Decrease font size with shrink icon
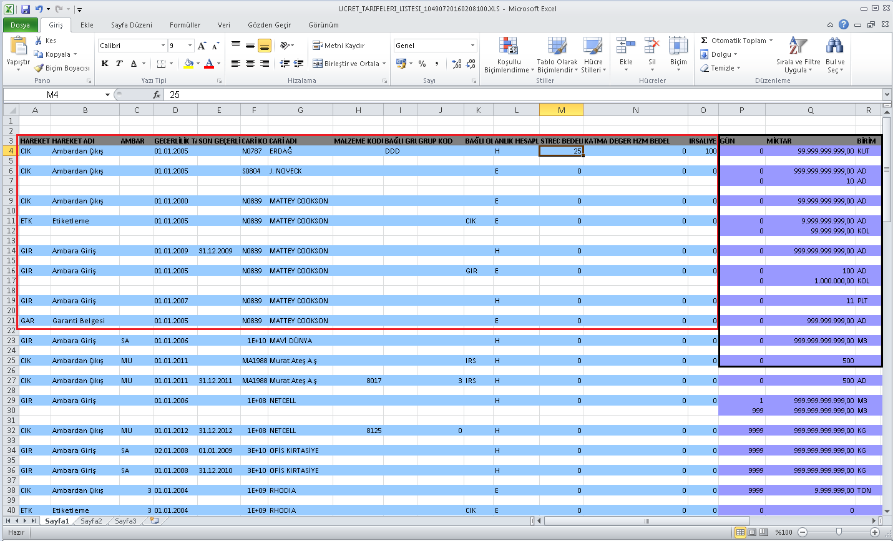This screenshot has height=541, width=893. click(215, 46)
